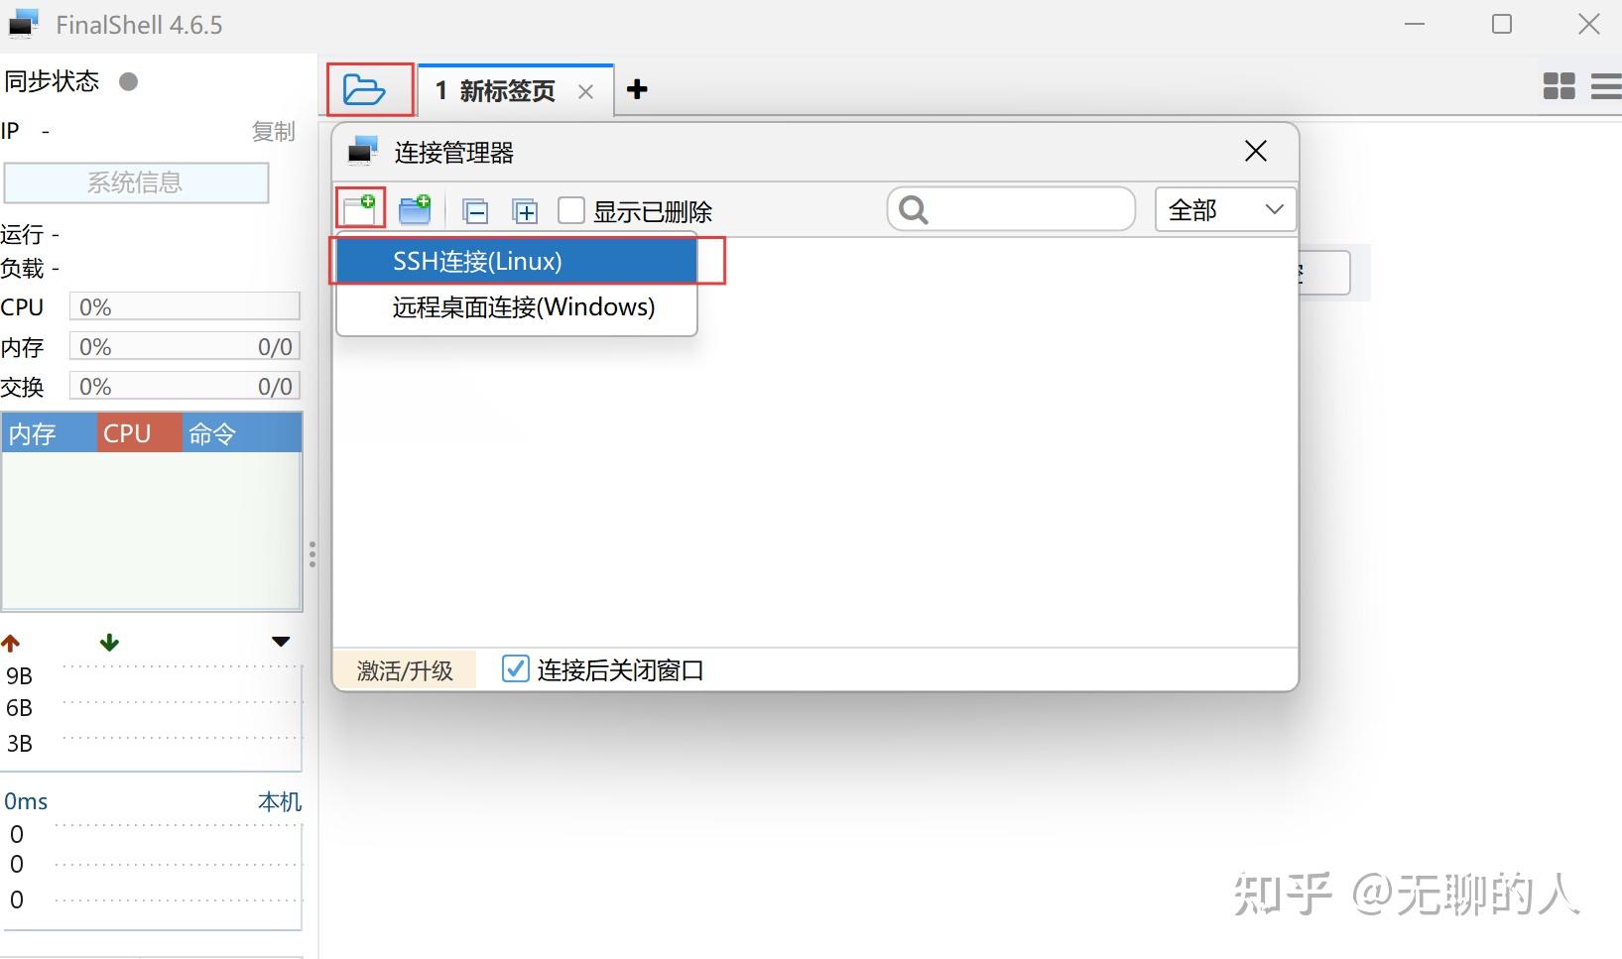
Task: Click the 同步状态 label
Action: (x=52, y=81)
